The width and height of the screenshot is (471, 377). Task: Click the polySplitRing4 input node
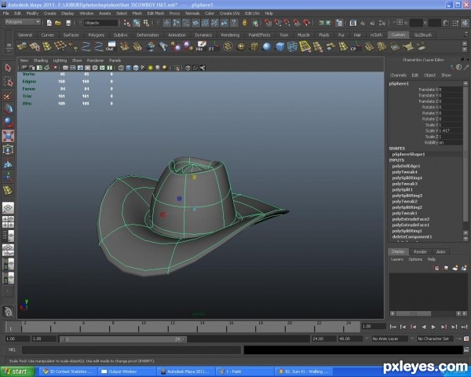407,178
